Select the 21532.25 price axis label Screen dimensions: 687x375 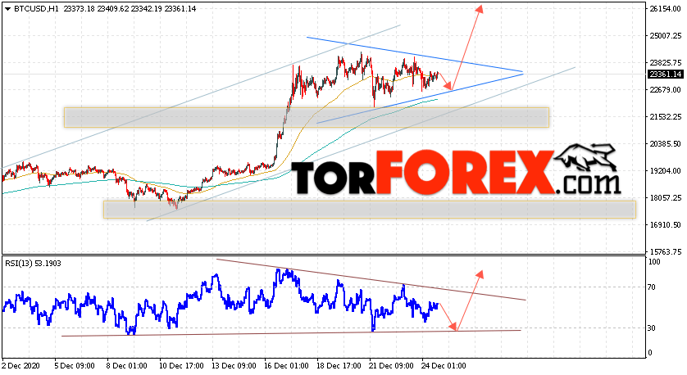pyautogui.click(x=665, y=117)
